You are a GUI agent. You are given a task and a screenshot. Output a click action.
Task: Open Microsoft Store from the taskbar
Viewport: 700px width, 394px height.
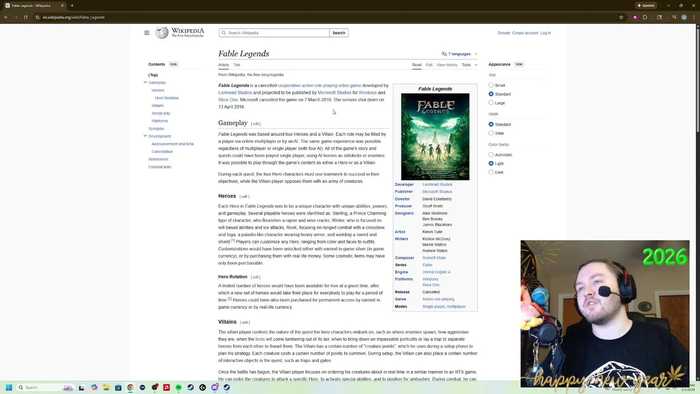(x=118, y=387)
